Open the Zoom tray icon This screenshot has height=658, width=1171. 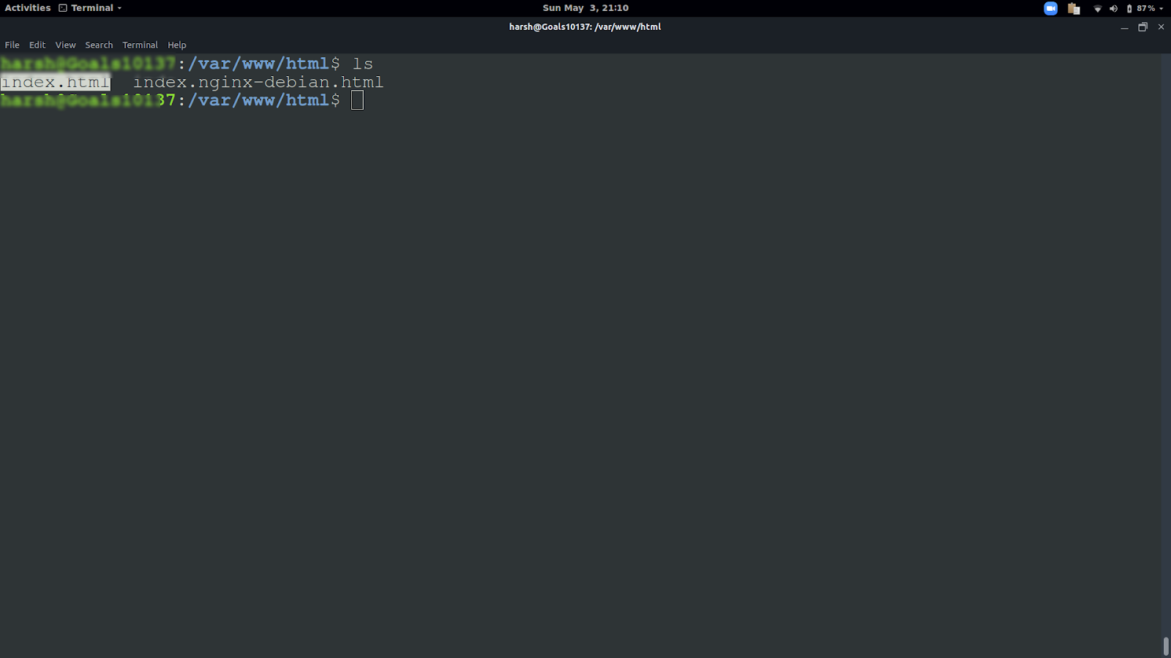click(x=1050, y=8)
